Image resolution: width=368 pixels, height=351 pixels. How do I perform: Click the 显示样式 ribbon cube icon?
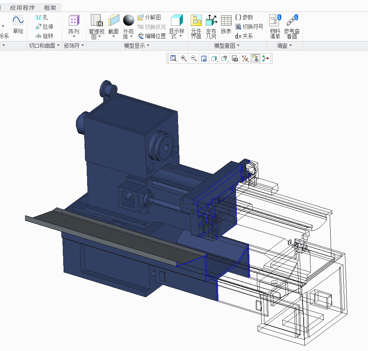point(177,21)
